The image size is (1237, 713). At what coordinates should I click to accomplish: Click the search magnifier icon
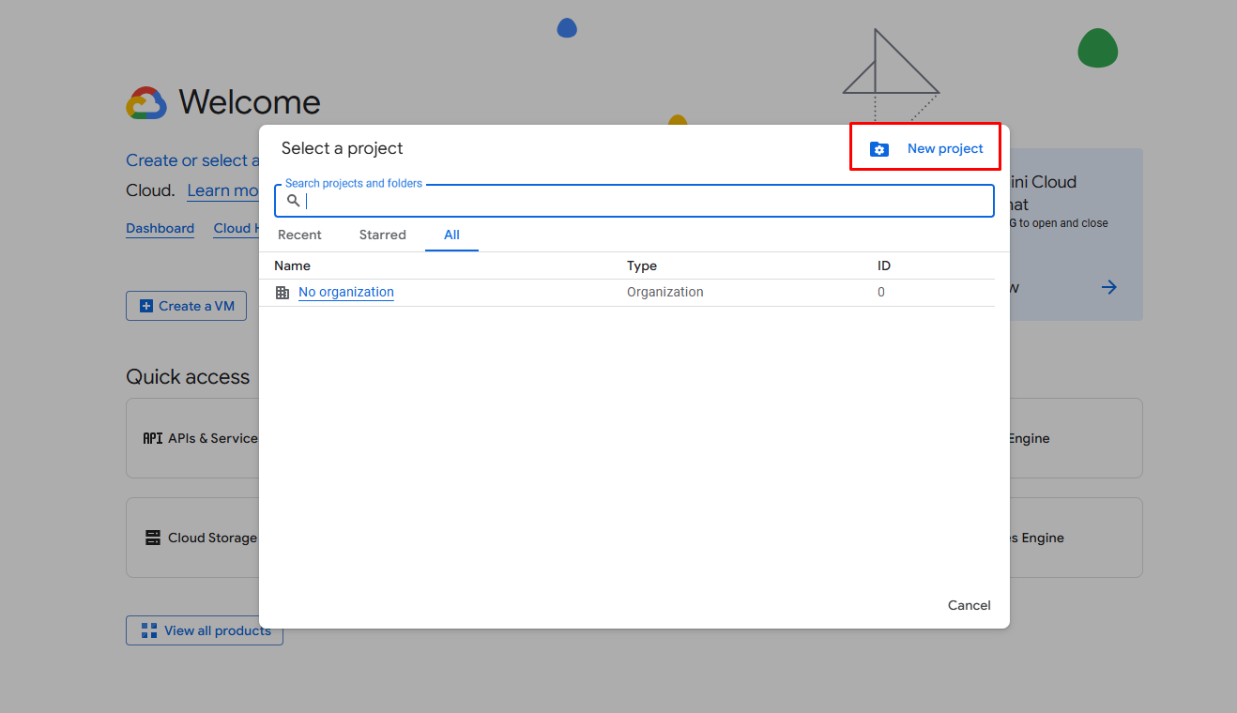click(x=294, y=201)
